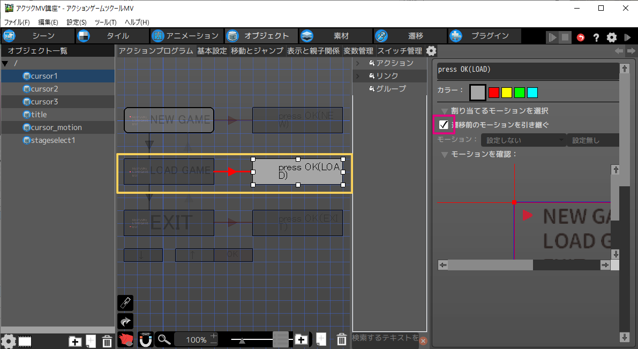Collapse the 割り当てるモーションを選択 section

[x=444, y=111]
